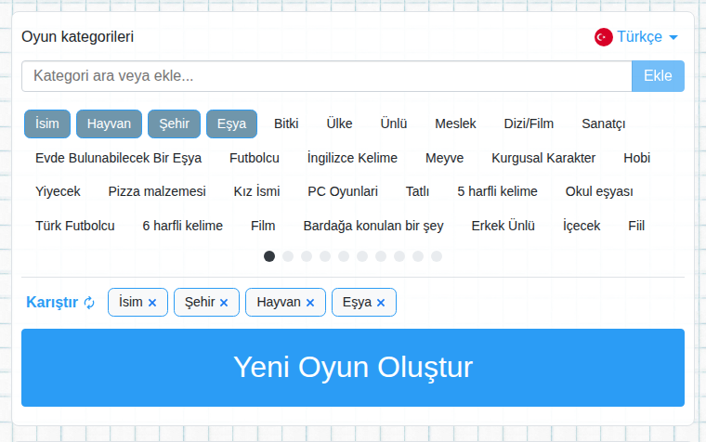Deselect the İsim category chip
706x442 pixels.
pyautogui.click(x=47, y=123)
